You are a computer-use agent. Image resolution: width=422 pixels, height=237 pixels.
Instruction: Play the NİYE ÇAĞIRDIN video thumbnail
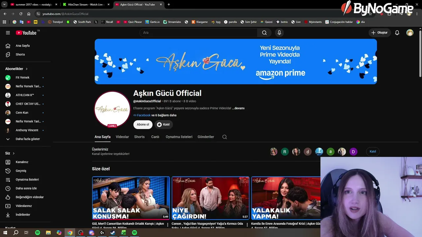[210, 198]
